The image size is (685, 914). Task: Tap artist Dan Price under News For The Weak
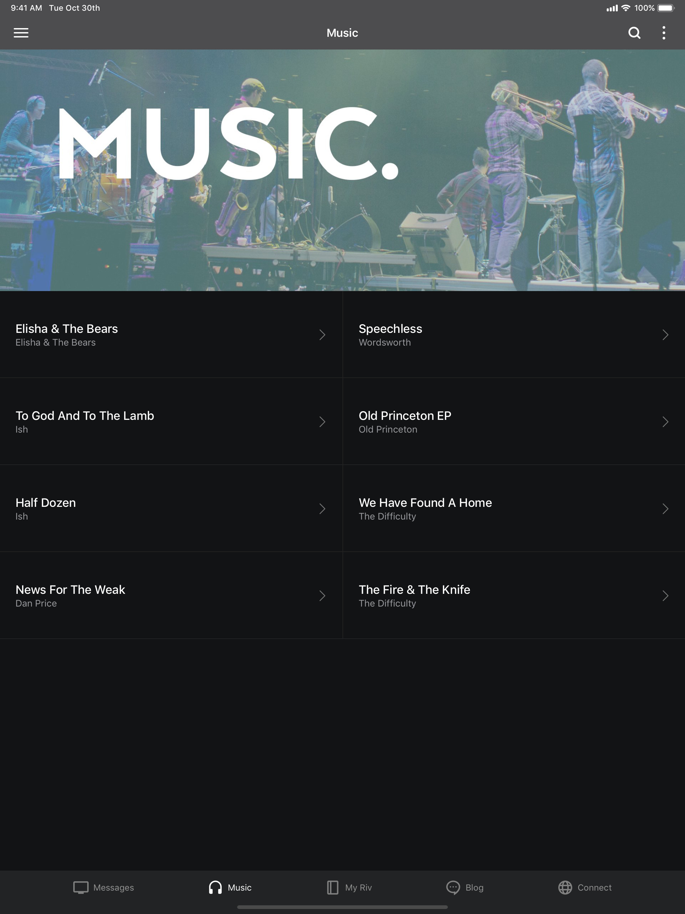[x=36, y=603]
